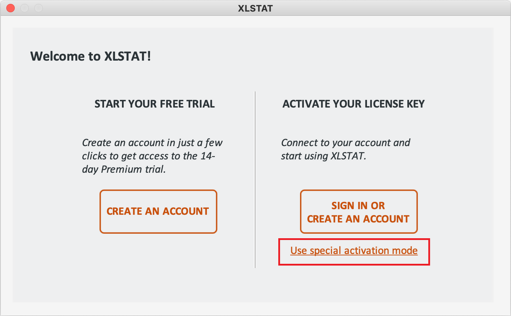Close the XLSTAT window with red button
The height and width of the screenshot is (316, 511).
(11, 8)
